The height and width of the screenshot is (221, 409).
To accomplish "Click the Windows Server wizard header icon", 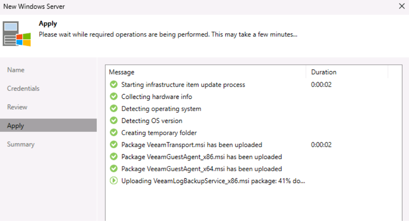I will click(x=17, y=34).
